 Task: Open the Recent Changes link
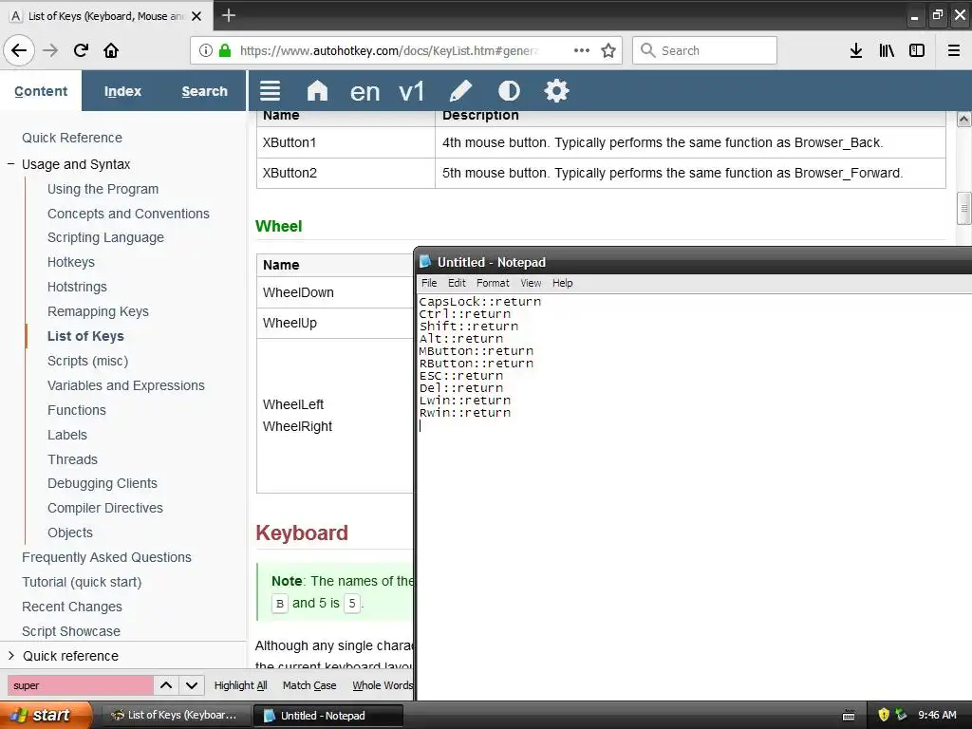point(72,607)
